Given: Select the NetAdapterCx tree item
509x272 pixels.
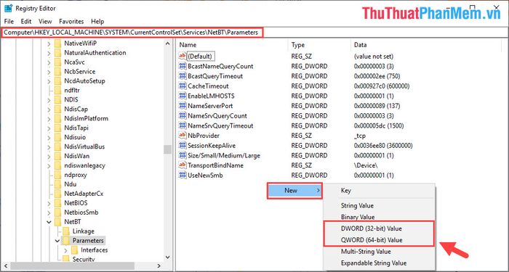Looking at the screenshot, I should tap(84, 194).
